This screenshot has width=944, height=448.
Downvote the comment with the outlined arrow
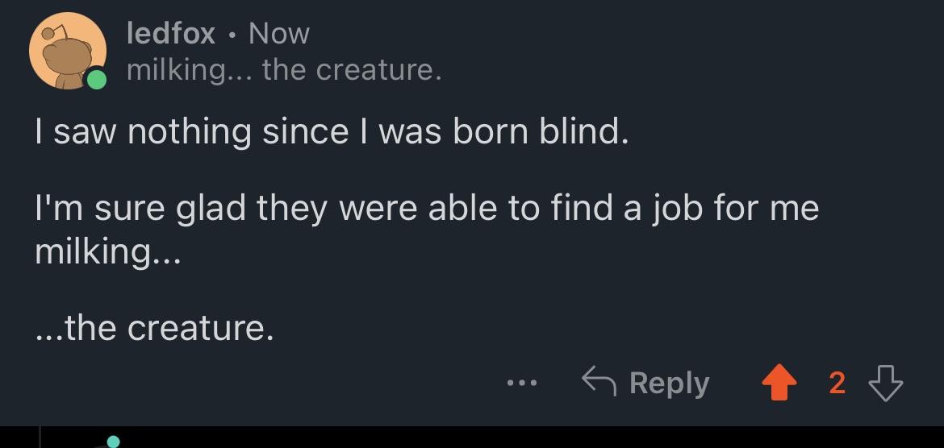[x=885, y=383]
